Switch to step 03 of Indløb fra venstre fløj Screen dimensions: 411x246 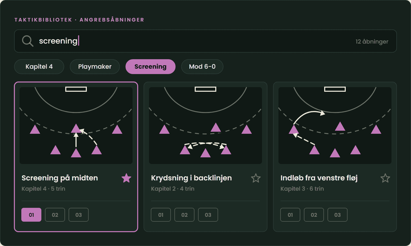point(338,215)
